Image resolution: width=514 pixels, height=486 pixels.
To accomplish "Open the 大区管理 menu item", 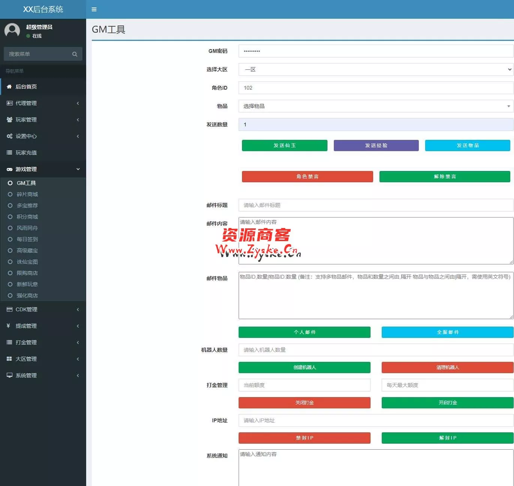I will [x=43, y=359].
